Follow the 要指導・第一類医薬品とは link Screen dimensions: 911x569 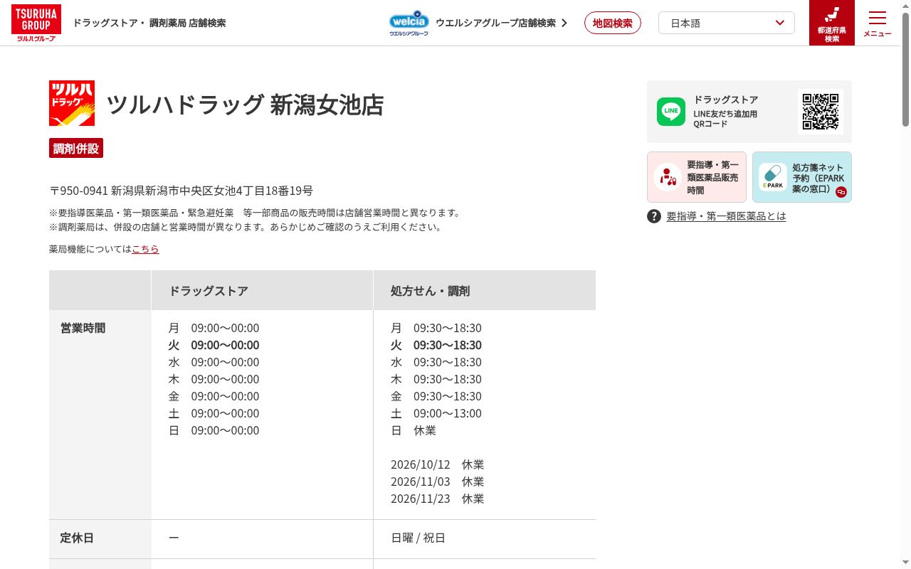coord(726,216)
